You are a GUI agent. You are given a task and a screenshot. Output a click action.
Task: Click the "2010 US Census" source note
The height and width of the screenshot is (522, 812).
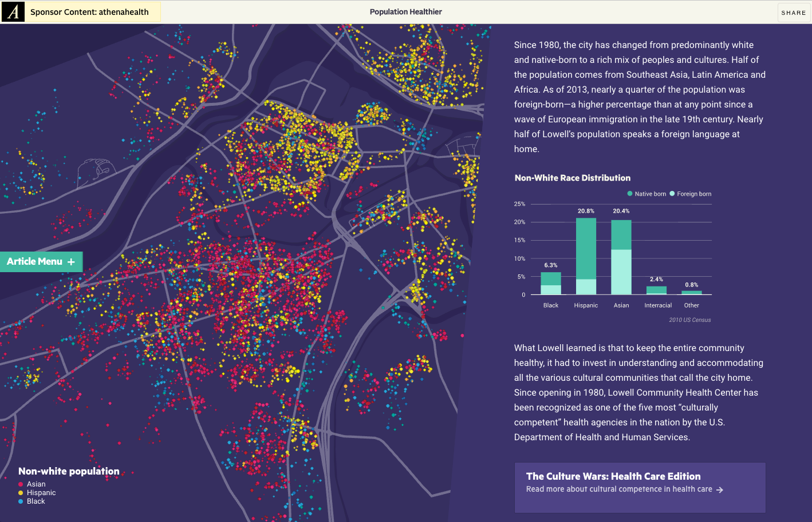coord(689,320)
